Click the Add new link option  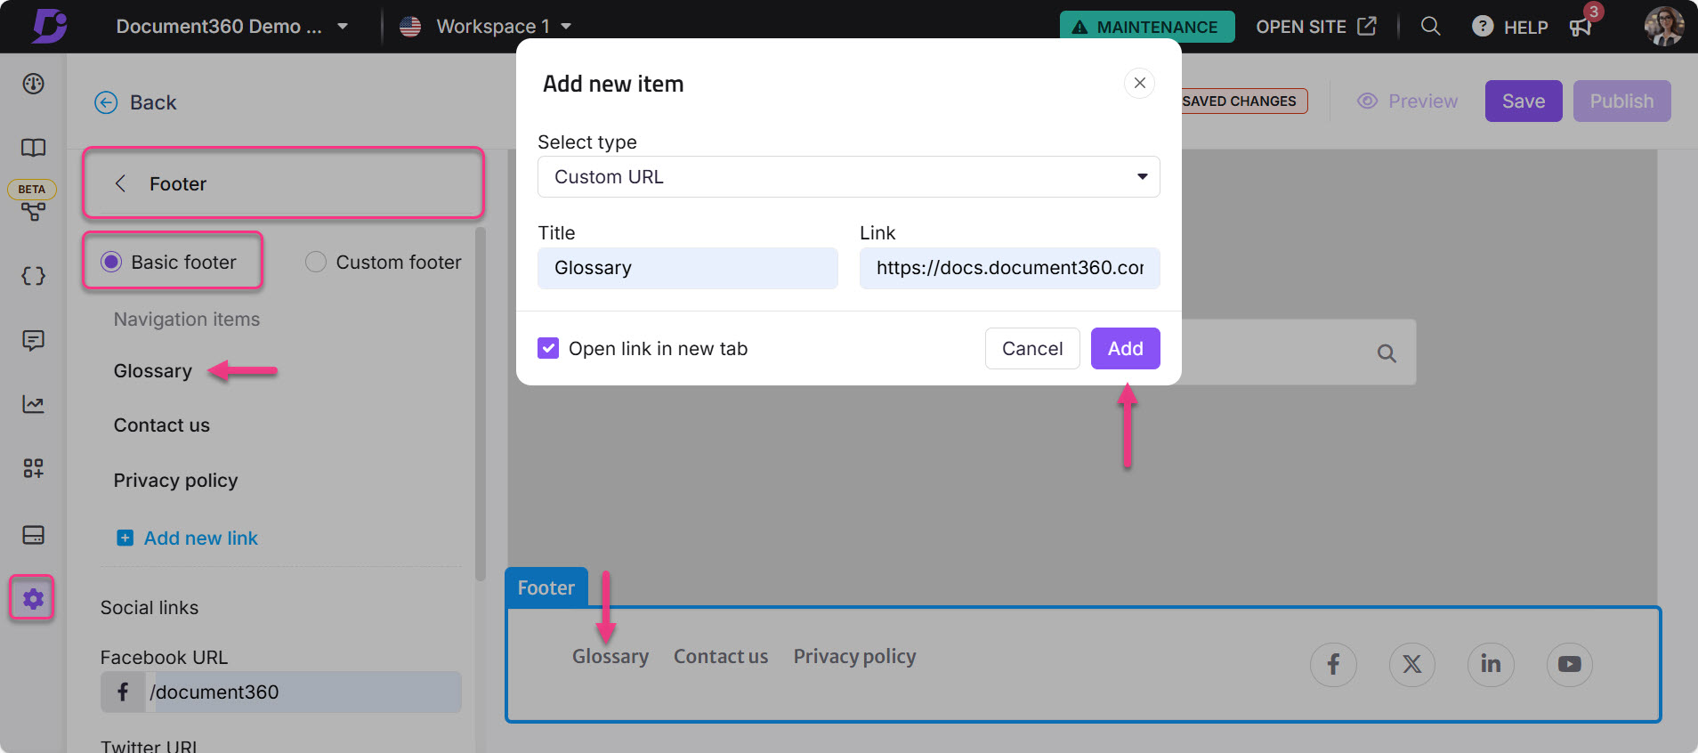[x=188, y=538]
